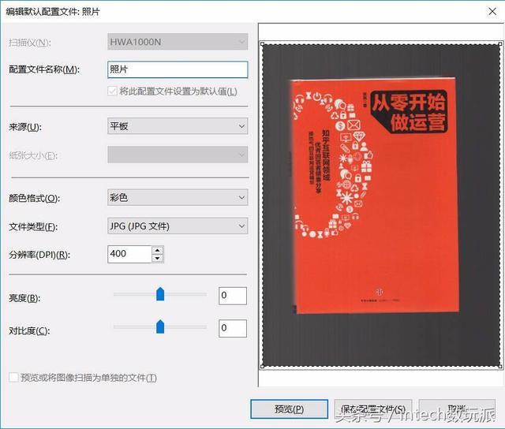Click the 分辨率(DPI)(R) label

pos(39,256)
